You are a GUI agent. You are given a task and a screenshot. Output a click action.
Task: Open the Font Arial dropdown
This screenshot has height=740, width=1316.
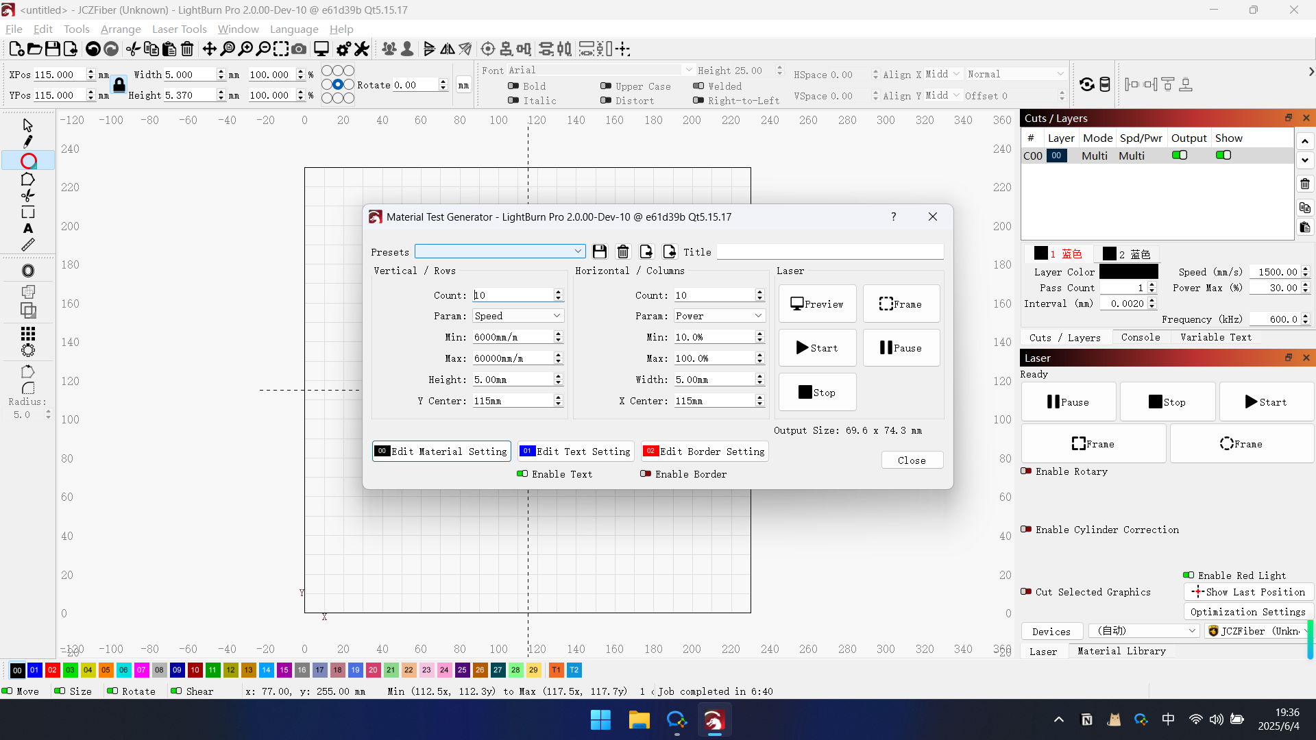[600, 70]
